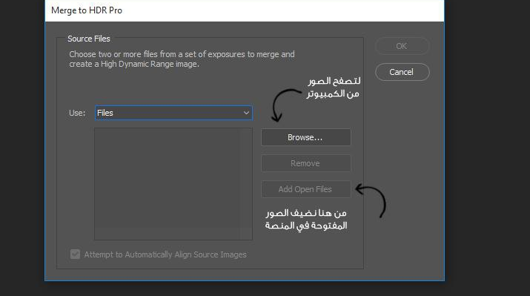Click the Source Files group heading
Image resolution: width=530 pixels, height=296 pixels.
point(88,39)
